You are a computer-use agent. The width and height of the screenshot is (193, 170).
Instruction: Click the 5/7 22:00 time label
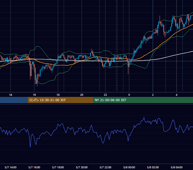105,167
